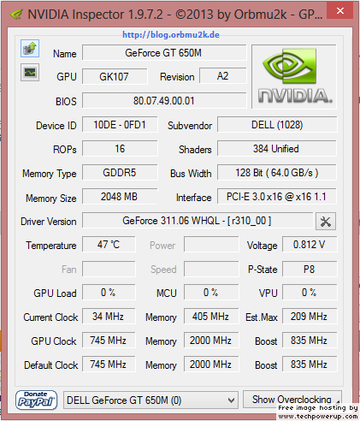This screenshot has height=421, width=360.
Task: Open the sensor monitoring graph icon
Action: (x=30, y=72)
